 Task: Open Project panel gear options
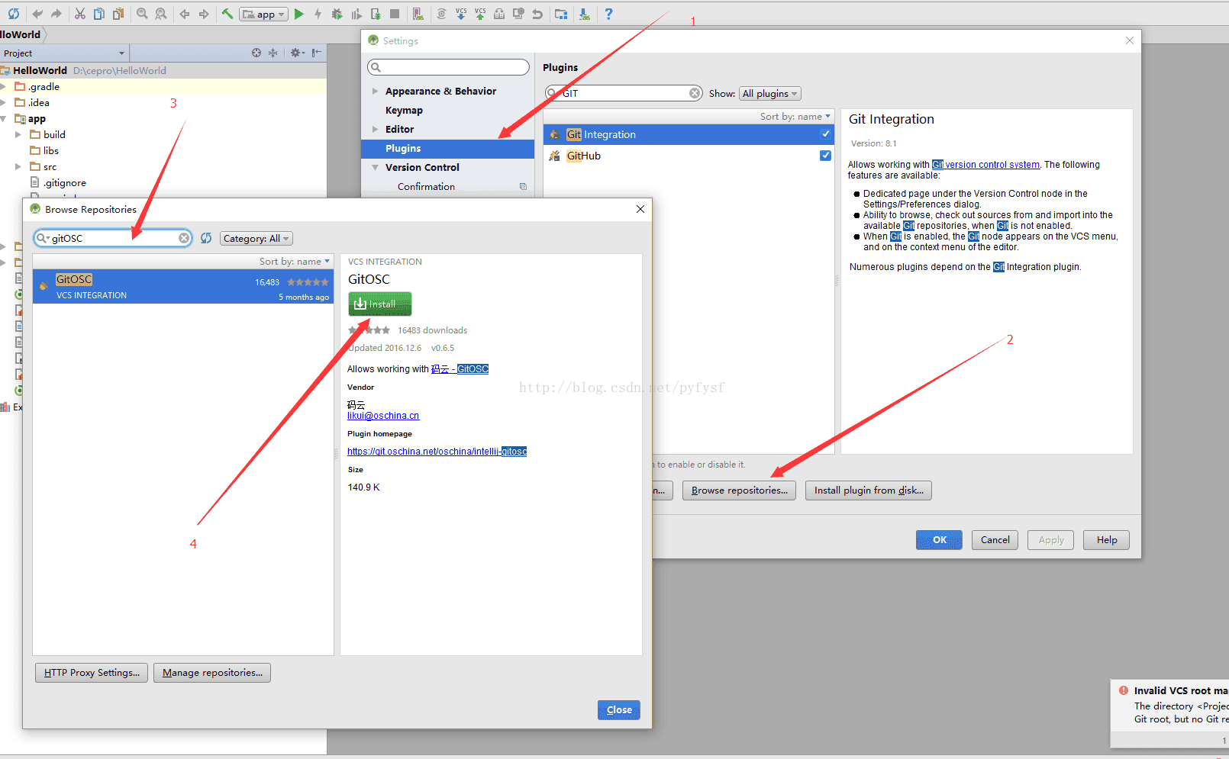pyautogui.click(x=297, y=53)
